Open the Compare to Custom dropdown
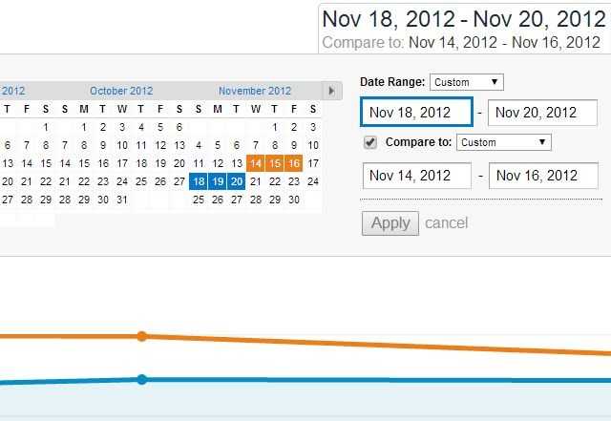This screenshot has width=611, height=421. point(504,142)
